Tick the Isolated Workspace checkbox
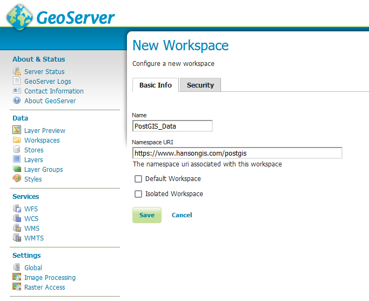The image size is (369, 301). pyautogui.click(x=138, y=194)
